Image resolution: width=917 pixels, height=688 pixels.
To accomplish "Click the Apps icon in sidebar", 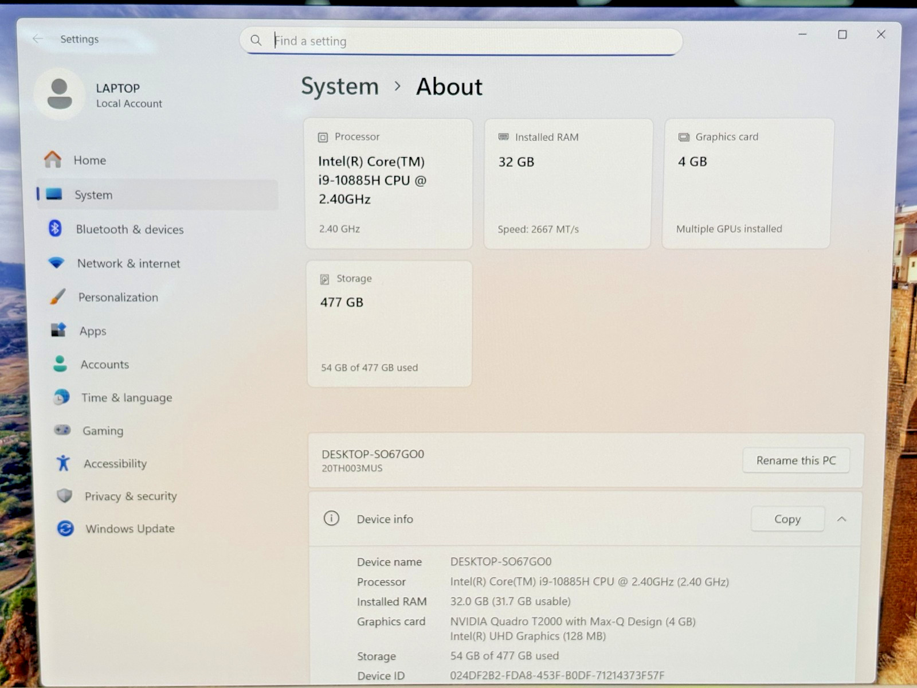I will pyautogui.click(x=58, y=330).
